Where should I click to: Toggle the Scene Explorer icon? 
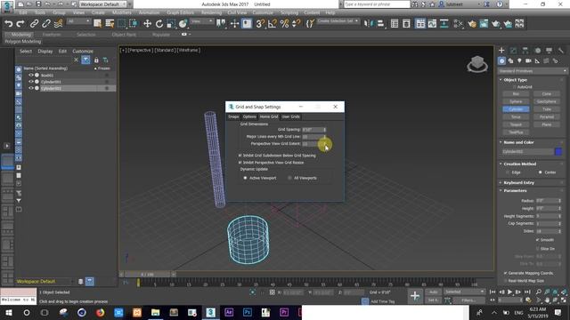(395, 24)
